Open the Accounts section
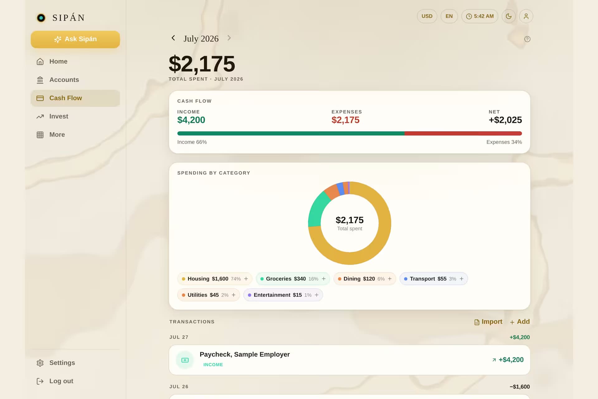 pyautogui.click(x=75, y=80)
